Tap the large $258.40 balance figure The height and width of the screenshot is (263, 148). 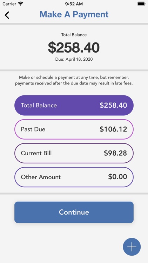(74, 47)
